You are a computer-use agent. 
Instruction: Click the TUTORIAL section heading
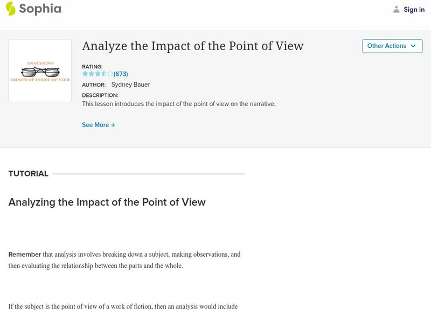pyautogui.click(x=29, y=174)
